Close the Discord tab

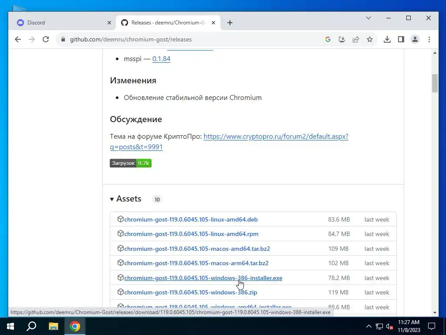coord(109,23)
